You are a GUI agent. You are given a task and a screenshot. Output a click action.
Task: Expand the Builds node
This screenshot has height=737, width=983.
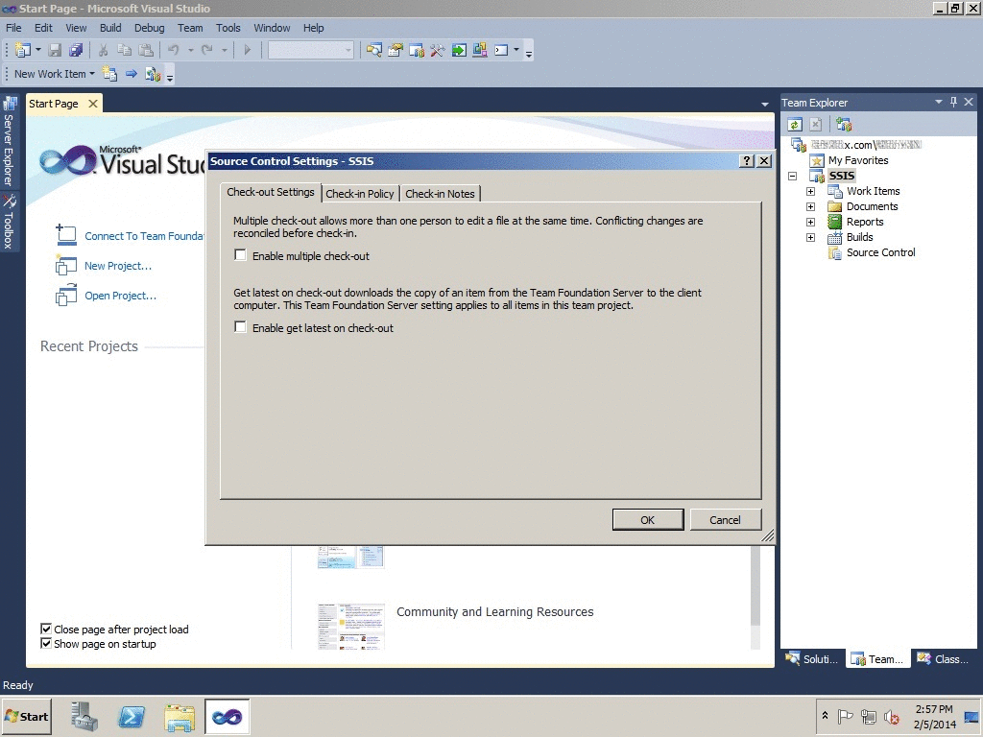pos(810,238)
